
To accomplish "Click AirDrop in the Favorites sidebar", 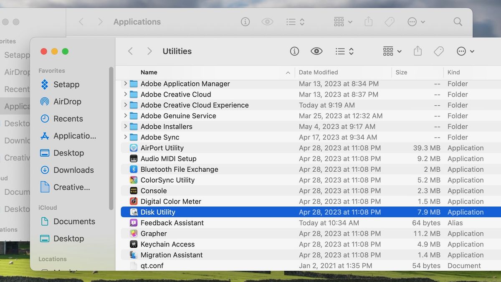I will [67, 102].
